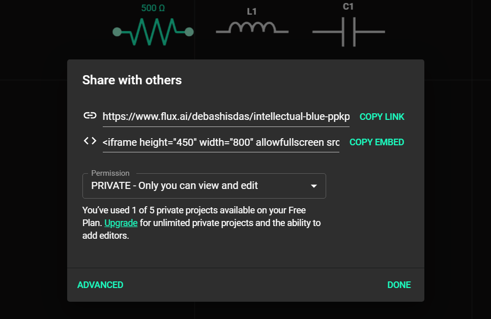Click the 500 Ω resistance label
Viewport: 491px width, 319px height.
pyautogui.click(x=153, y=8)
